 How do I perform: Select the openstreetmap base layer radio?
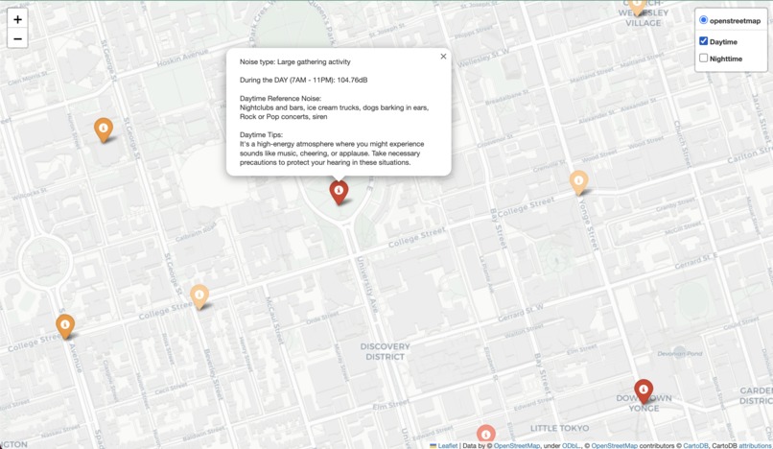click(x=704, y=20)
